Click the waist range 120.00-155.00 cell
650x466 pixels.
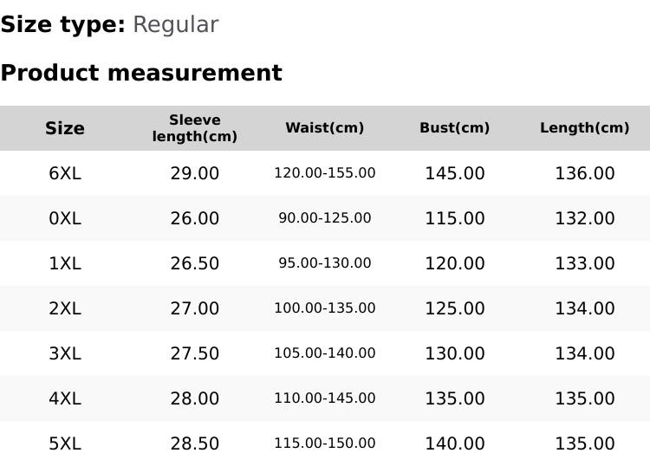325,173
